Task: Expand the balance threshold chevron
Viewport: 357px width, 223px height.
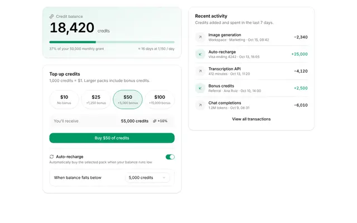Action: (164, 177)
